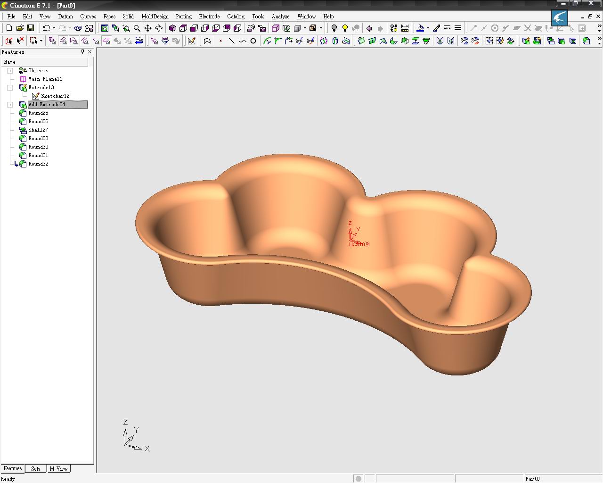Switch to the M-View tab

pyautogui.click(x=58, y=469)
